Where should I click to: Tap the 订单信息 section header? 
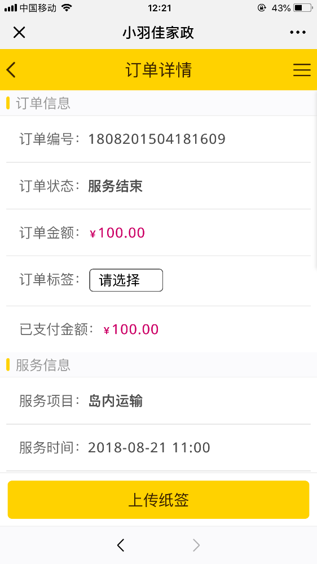click(x=43, y=103)
